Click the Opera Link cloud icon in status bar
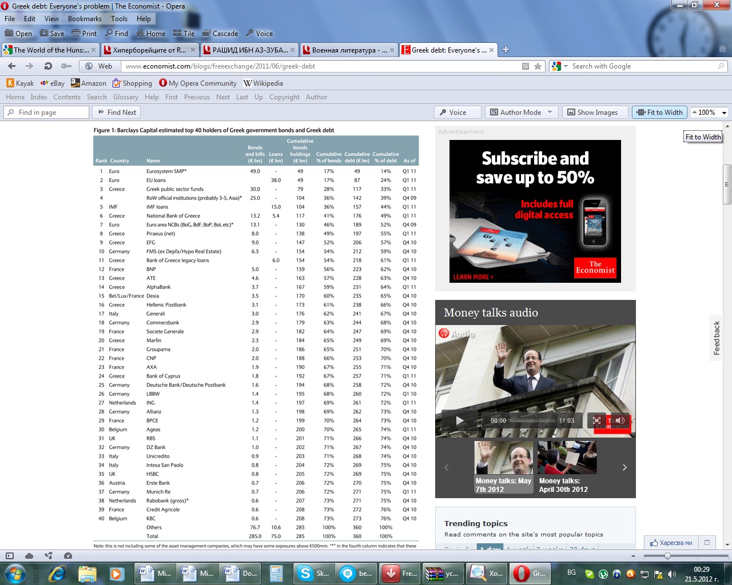 click(x=29, y=555)
